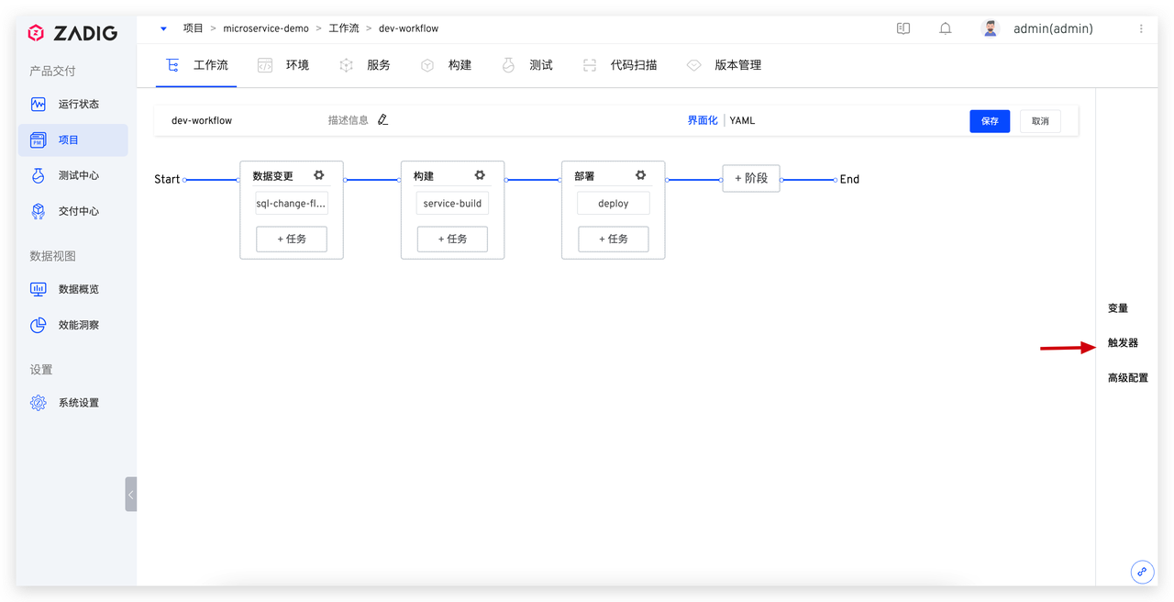This screenshot has height=602, width=1174.
Task: Open the delivery center icon
Action: (x=38, y=211)
